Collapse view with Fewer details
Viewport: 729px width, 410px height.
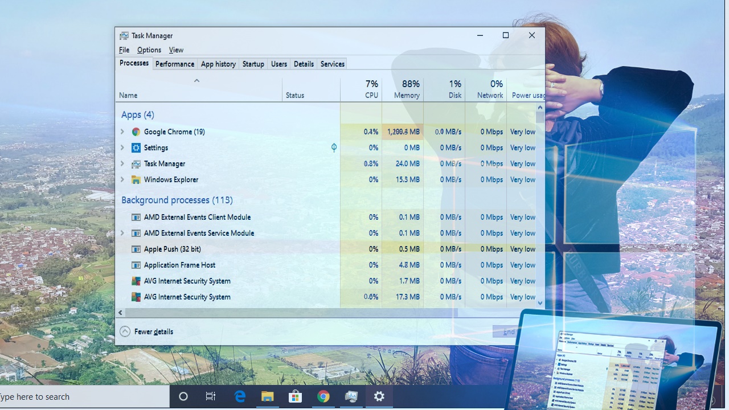pos(147,331)
